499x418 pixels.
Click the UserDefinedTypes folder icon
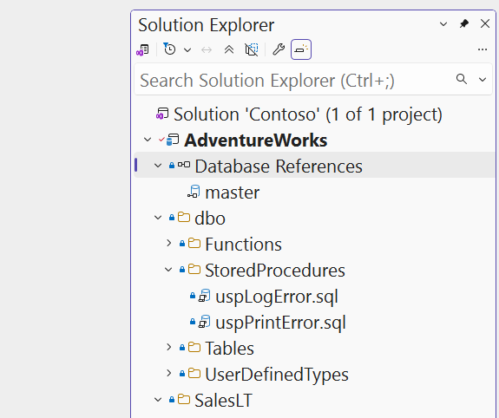(194, 374)
